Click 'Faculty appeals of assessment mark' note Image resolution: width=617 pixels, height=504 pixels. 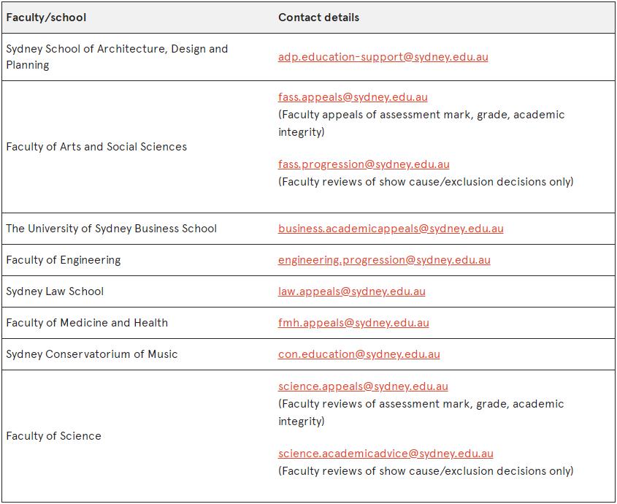tap(421, 123)
